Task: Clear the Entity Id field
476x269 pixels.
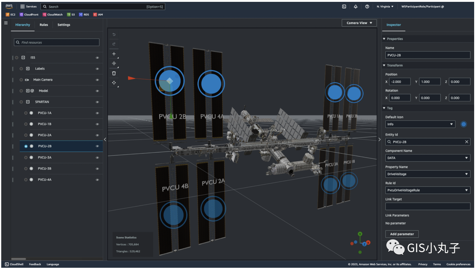Action: click(466, 142)
